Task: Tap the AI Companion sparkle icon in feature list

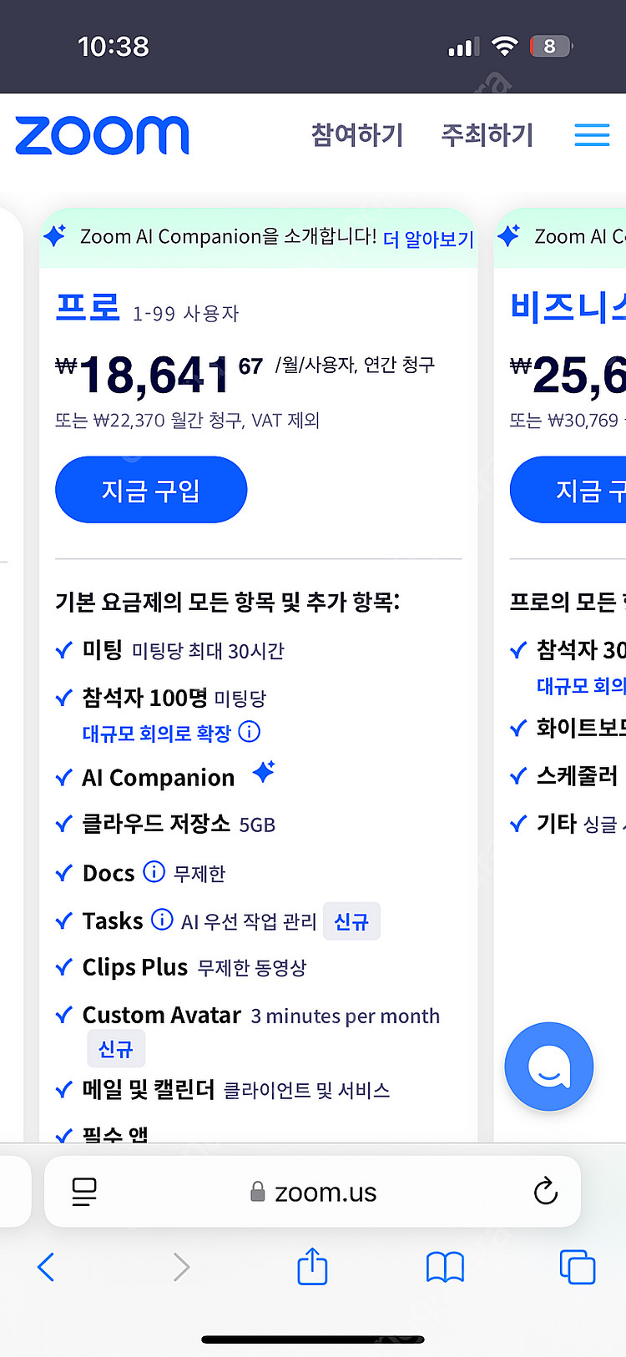Action: click(264, 772)
